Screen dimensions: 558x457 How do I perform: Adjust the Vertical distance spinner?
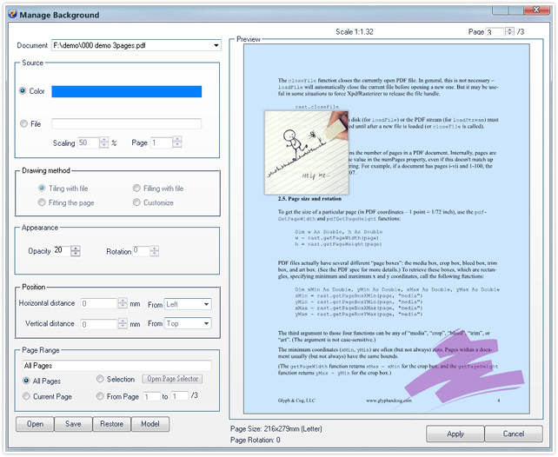point(123,323)
